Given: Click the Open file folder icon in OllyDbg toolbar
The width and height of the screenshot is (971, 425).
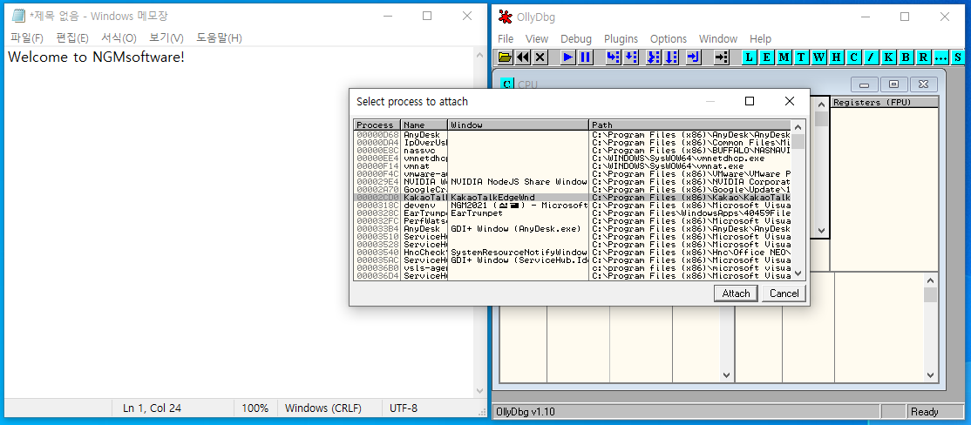Looking at the screenshot, I should click(x=506, y=57).
